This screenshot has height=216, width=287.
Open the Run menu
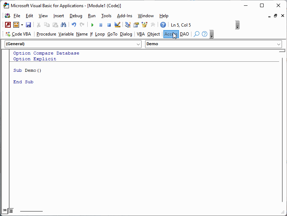[92, 16]
